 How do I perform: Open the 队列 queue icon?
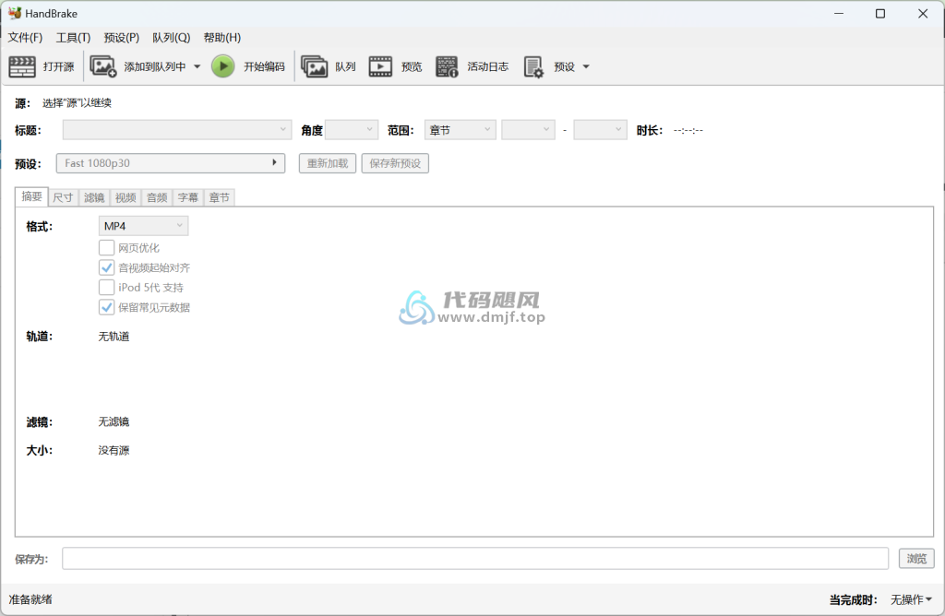pos(314,66)
